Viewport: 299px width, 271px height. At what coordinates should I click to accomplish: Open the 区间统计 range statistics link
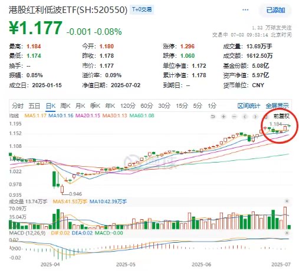click(249, 106)
